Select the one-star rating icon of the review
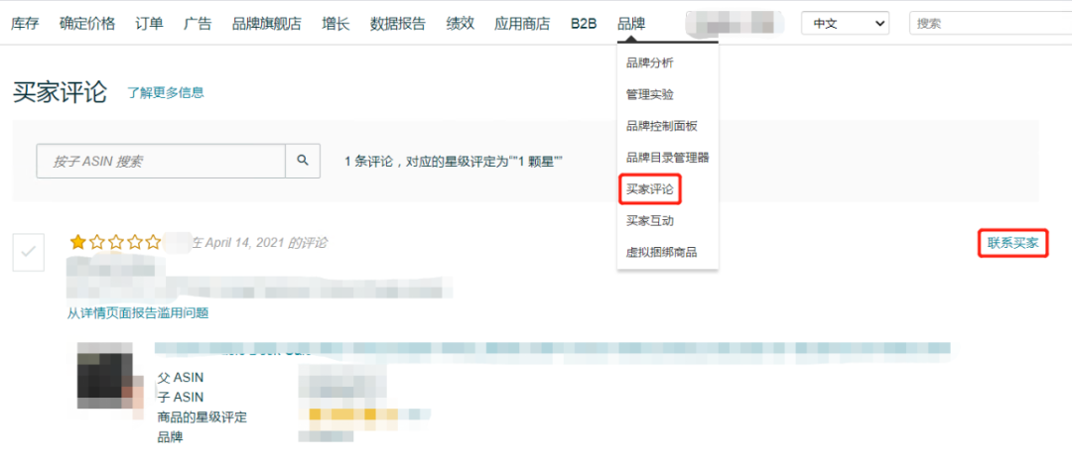The image size is (1072, 473). click(x=78, y=242)
